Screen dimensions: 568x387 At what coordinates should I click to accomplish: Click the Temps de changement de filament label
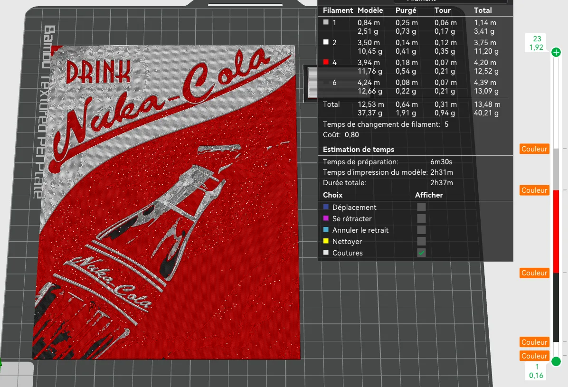381,124
